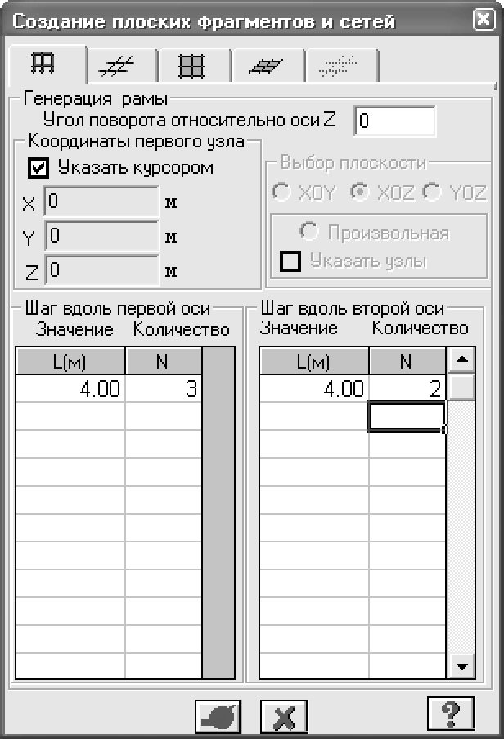The image size is (504, 739).
Task: Switch to the grillage generation tab icon
Action: tap(116, 66)
